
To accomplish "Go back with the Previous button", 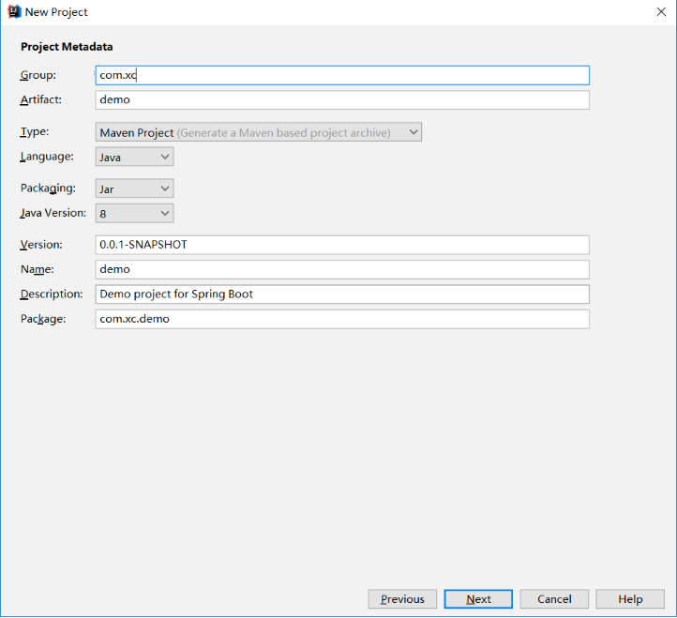I will click(402, 599).
